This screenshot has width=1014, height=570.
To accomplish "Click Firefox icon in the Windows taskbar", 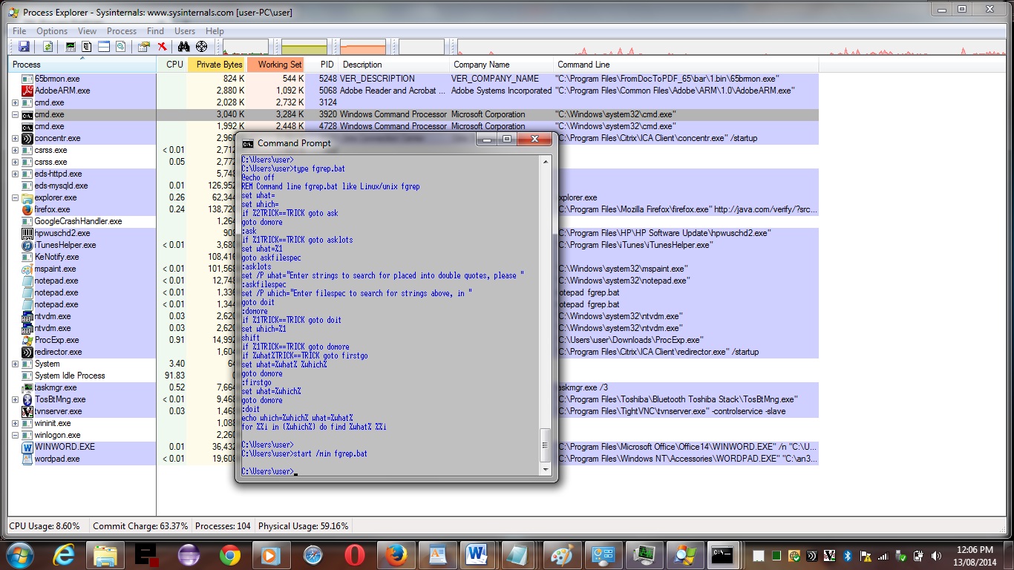I will point(396,555).
